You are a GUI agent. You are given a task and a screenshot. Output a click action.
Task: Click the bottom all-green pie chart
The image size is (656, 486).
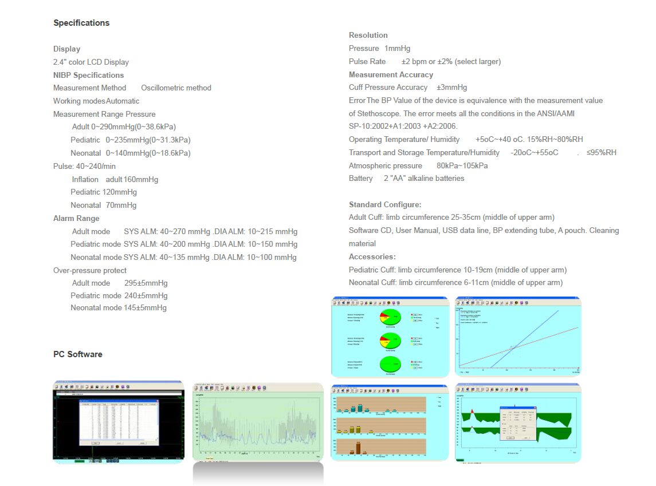pos(390,365)
